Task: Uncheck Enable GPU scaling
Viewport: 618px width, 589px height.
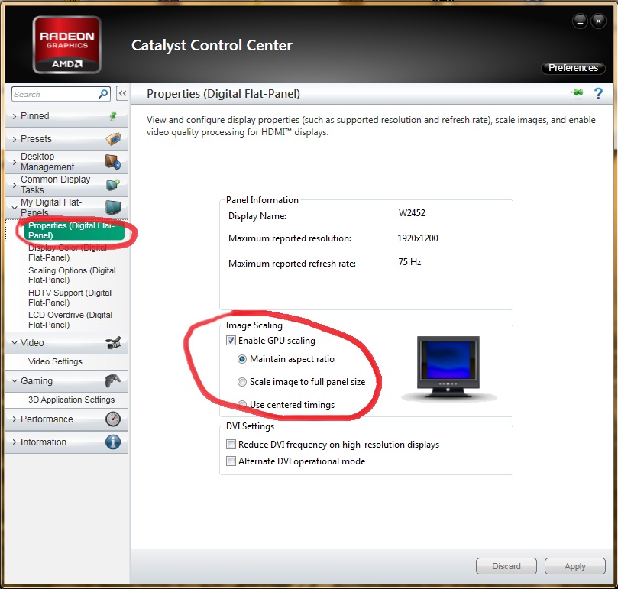Action: coord(231,341)
